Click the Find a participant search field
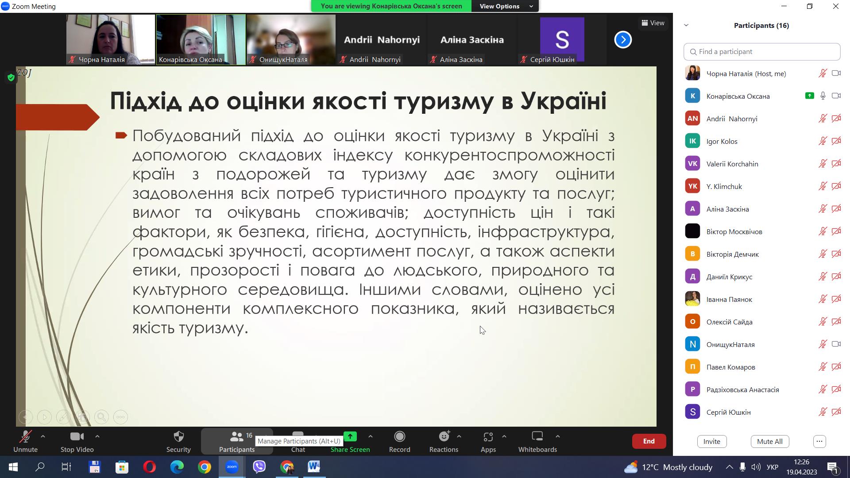The width and height of the screenshot is (850, 478). [x=761, y=52]
